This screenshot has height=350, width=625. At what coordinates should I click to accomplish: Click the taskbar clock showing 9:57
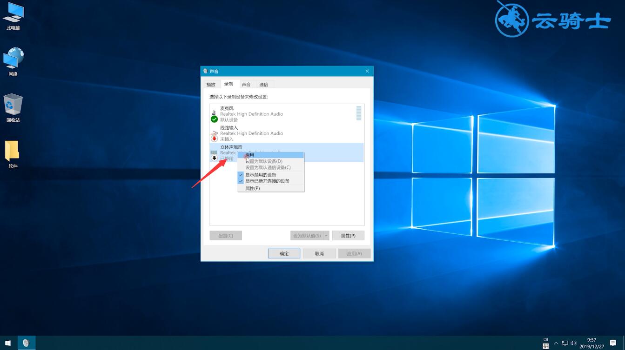pyautogui.click(x=592, y=343)
